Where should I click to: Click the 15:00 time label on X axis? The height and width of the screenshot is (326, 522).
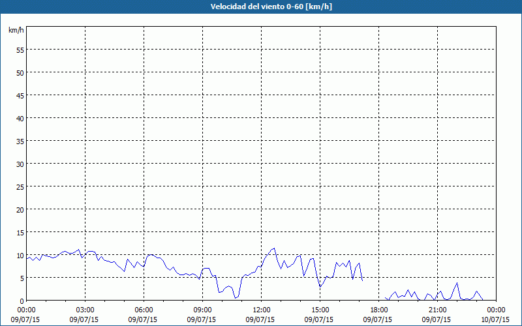(320, 310)
